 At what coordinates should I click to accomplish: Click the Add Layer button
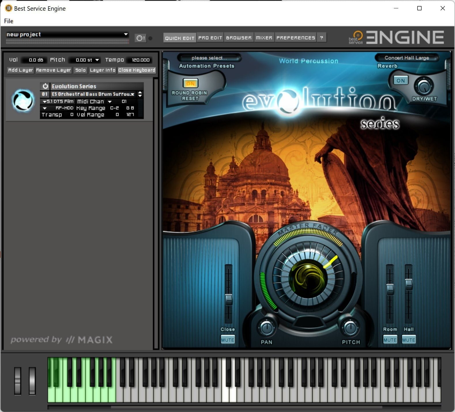[20, 70]
